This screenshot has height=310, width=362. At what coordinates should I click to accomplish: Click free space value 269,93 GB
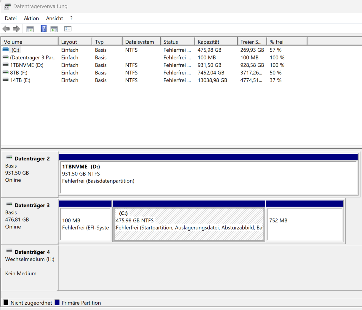pos(252,50)
